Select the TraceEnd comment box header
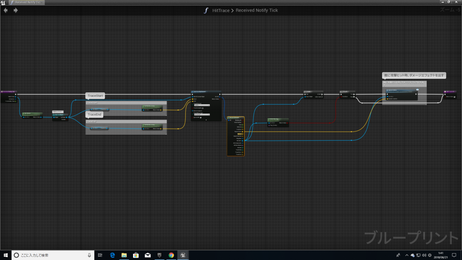The height and width of the screenshot is (260, 462). pos(126,121)
